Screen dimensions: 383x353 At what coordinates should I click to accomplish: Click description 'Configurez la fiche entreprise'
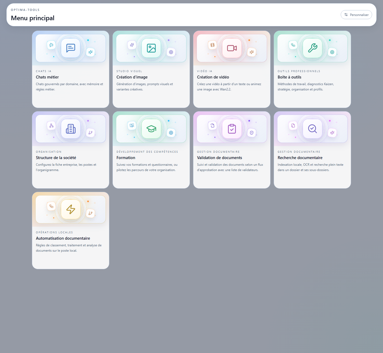(66, 167)
